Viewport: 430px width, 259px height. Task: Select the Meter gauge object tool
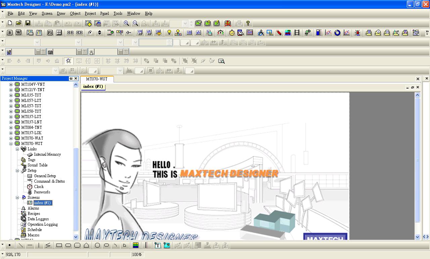click(220, 33)
